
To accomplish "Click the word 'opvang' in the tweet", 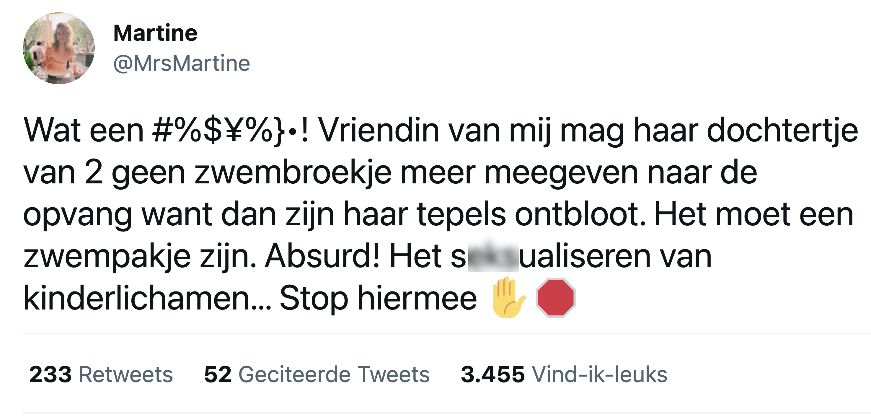I will 77,215.
